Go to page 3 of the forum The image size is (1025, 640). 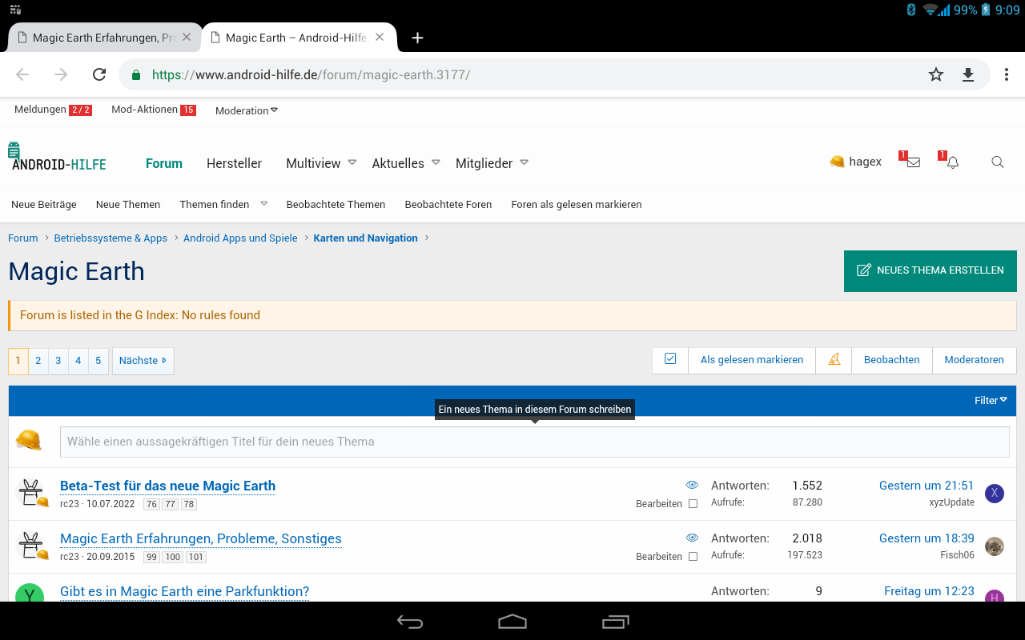click(x=58, y=361)
